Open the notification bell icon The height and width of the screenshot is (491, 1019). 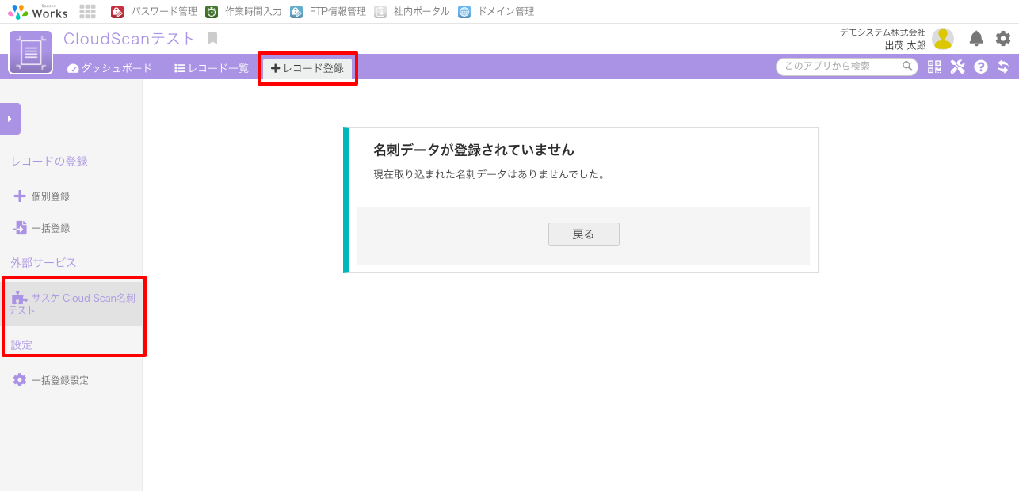click(976, 38)
